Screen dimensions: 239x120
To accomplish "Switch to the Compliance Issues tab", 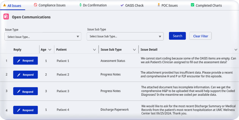I will pyautogui.click(x=52, y=5).
